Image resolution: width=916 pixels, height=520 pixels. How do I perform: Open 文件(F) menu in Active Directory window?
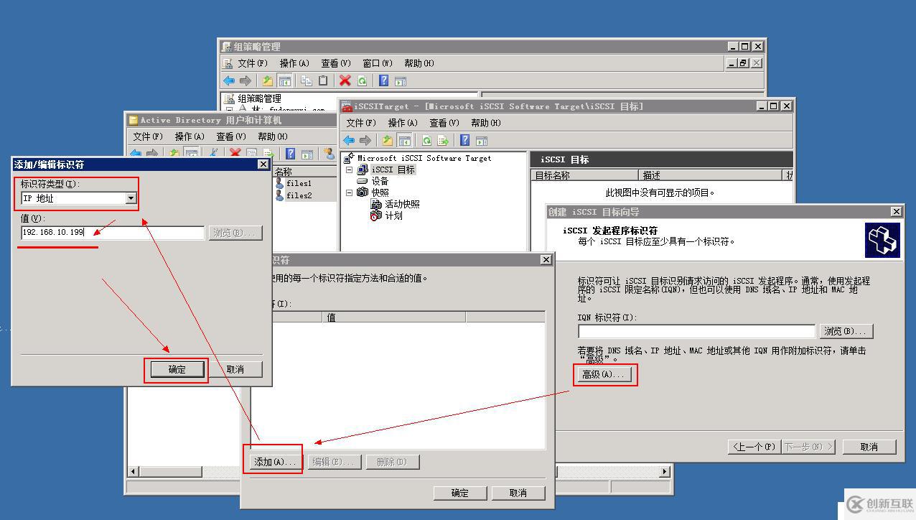(148, 136)
